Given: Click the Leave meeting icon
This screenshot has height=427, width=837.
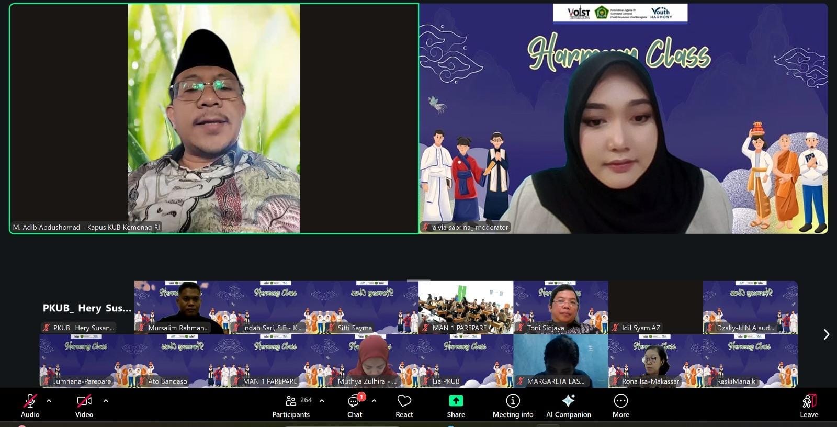Looking at the screenshot, I should (809, 401).
